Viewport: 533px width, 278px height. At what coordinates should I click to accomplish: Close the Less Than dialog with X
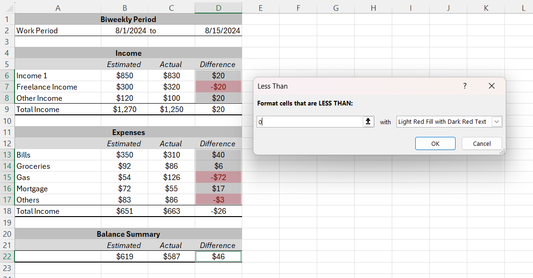[x=492, y=86]
